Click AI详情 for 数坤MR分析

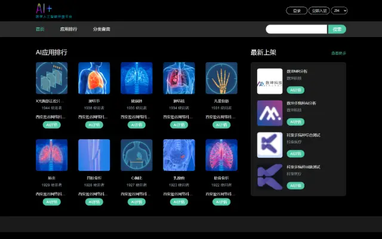coord(295,90)
